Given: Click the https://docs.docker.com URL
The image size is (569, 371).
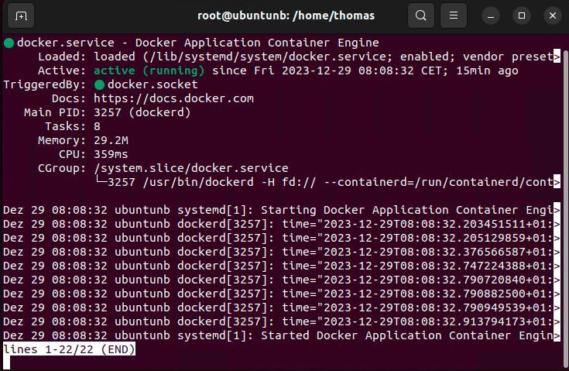Looking at the screenshot, I should coord(174,98).
